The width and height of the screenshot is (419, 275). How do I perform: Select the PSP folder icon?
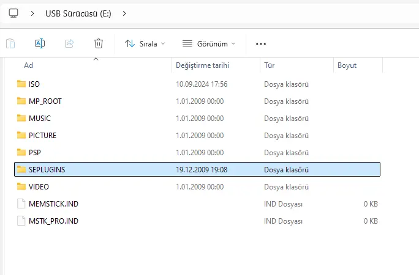point(21,152)
